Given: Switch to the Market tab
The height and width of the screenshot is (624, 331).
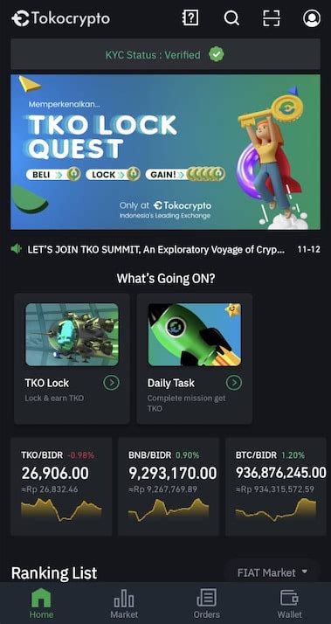Looking at the screenshot, I should tap(124, 604).
